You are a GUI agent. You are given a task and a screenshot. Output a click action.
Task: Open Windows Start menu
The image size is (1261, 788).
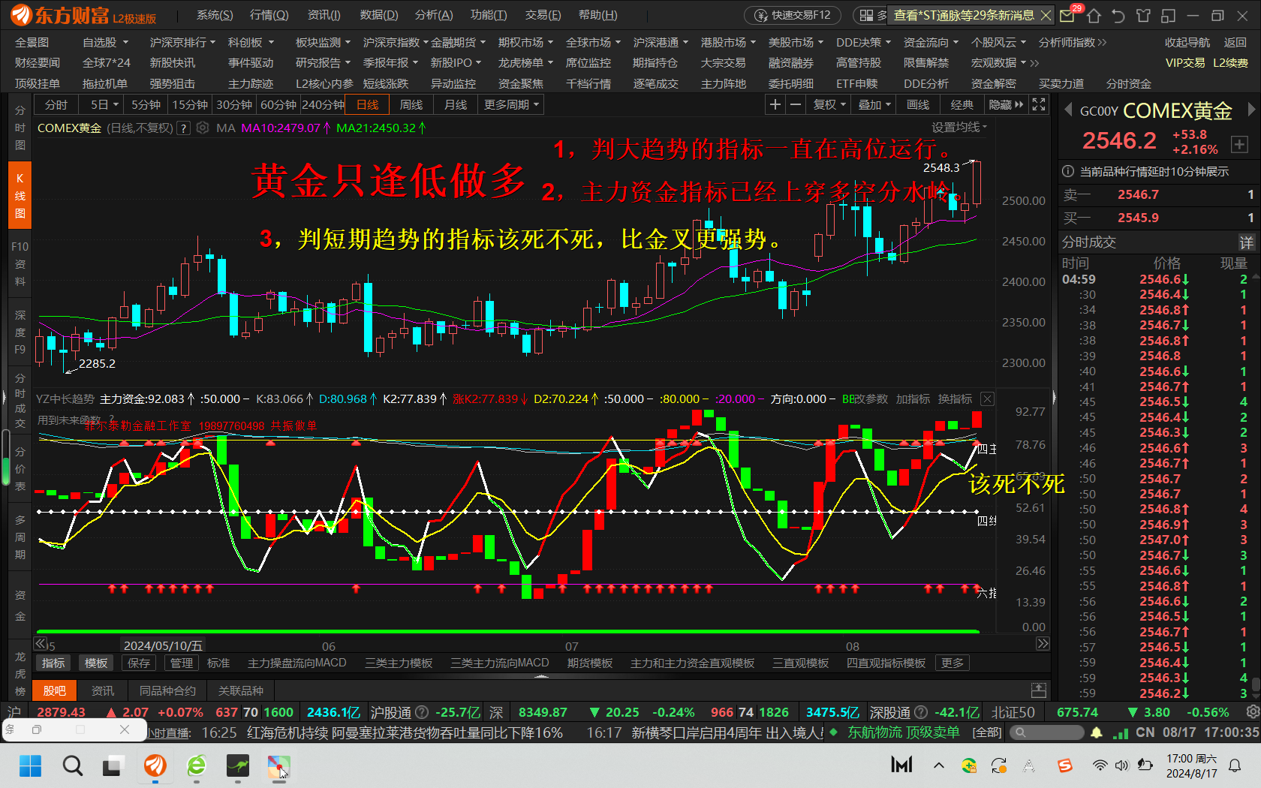coord(31,765)
